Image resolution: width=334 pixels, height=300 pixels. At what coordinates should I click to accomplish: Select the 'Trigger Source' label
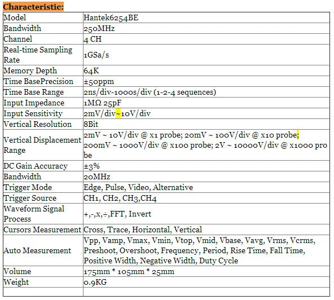[30, 198]
